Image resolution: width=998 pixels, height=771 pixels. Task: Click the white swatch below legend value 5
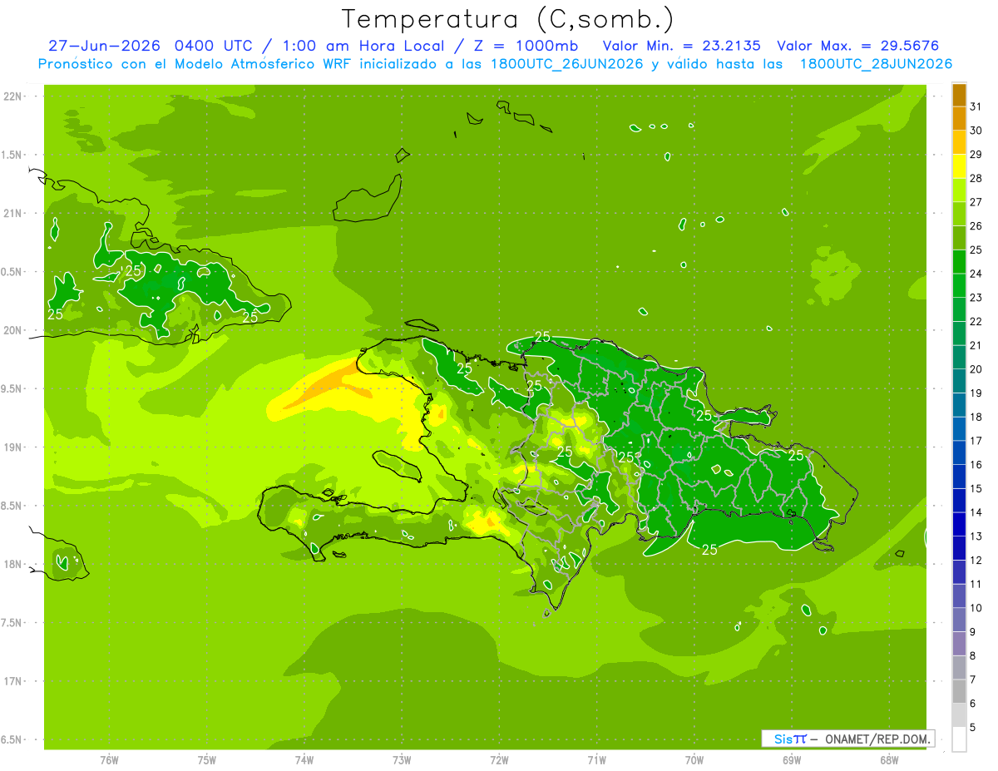click(959, 739)
